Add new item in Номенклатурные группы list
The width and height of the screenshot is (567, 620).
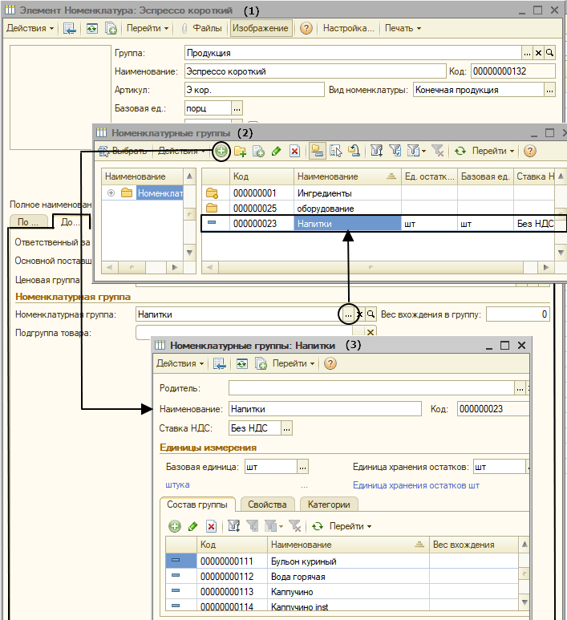click(221, 151)
